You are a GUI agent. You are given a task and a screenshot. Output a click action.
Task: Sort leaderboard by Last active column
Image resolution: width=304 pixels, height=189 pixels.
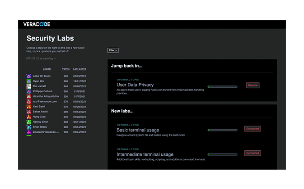tap(80, 69)
